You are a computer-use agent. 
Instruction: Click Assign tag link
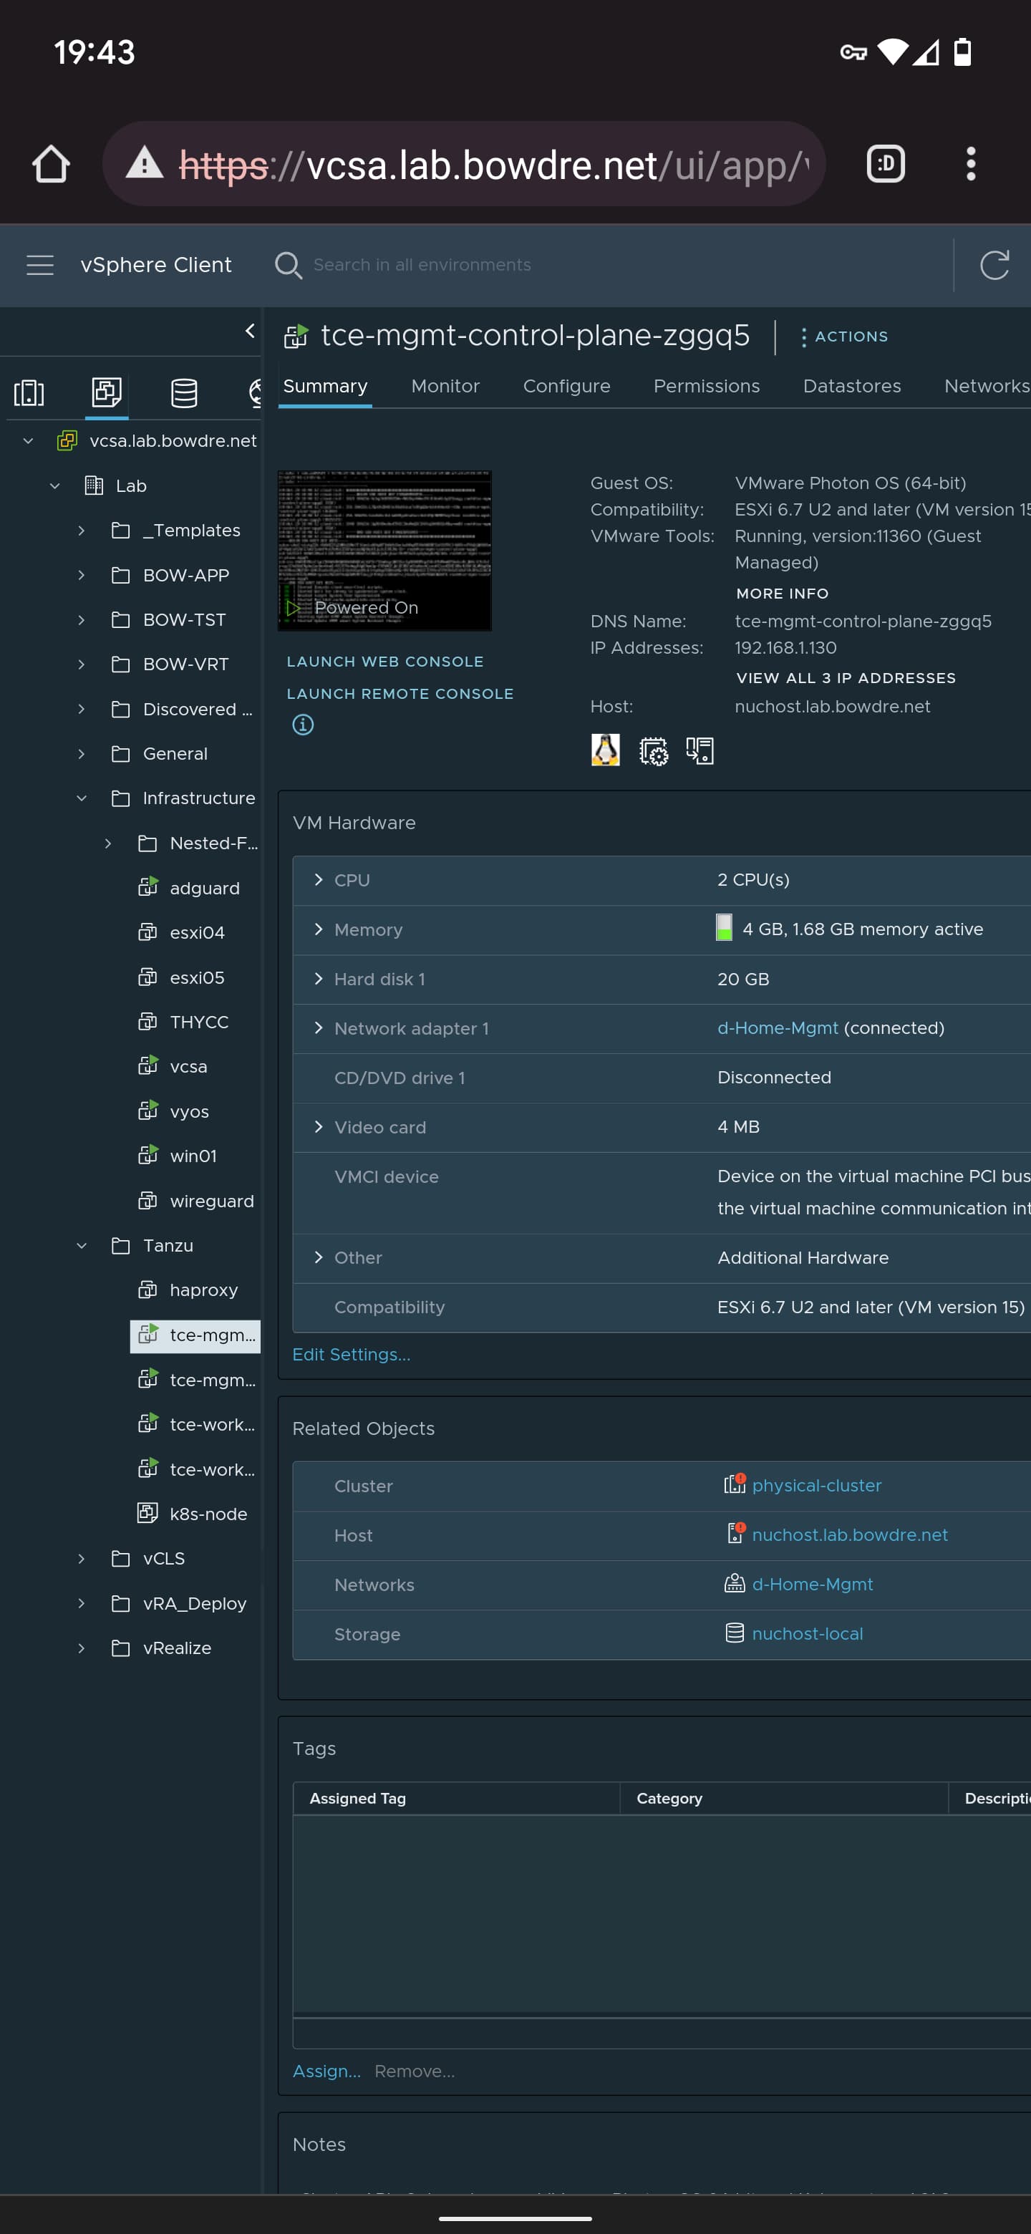[326, 2071]
